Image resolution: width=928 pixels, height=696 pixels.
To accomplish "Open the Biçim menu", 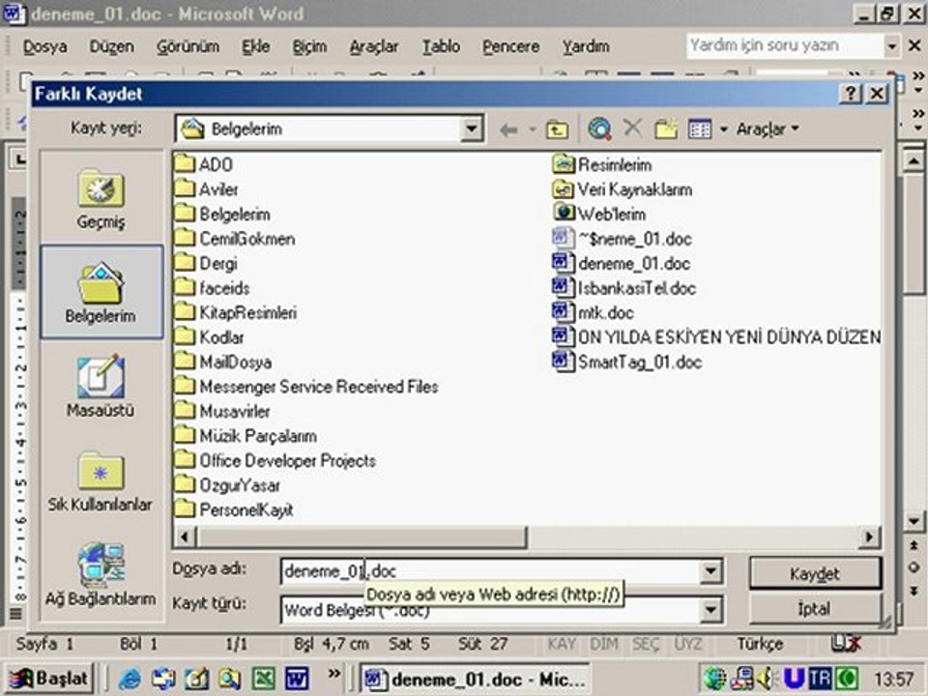I will tap(309, 46).
